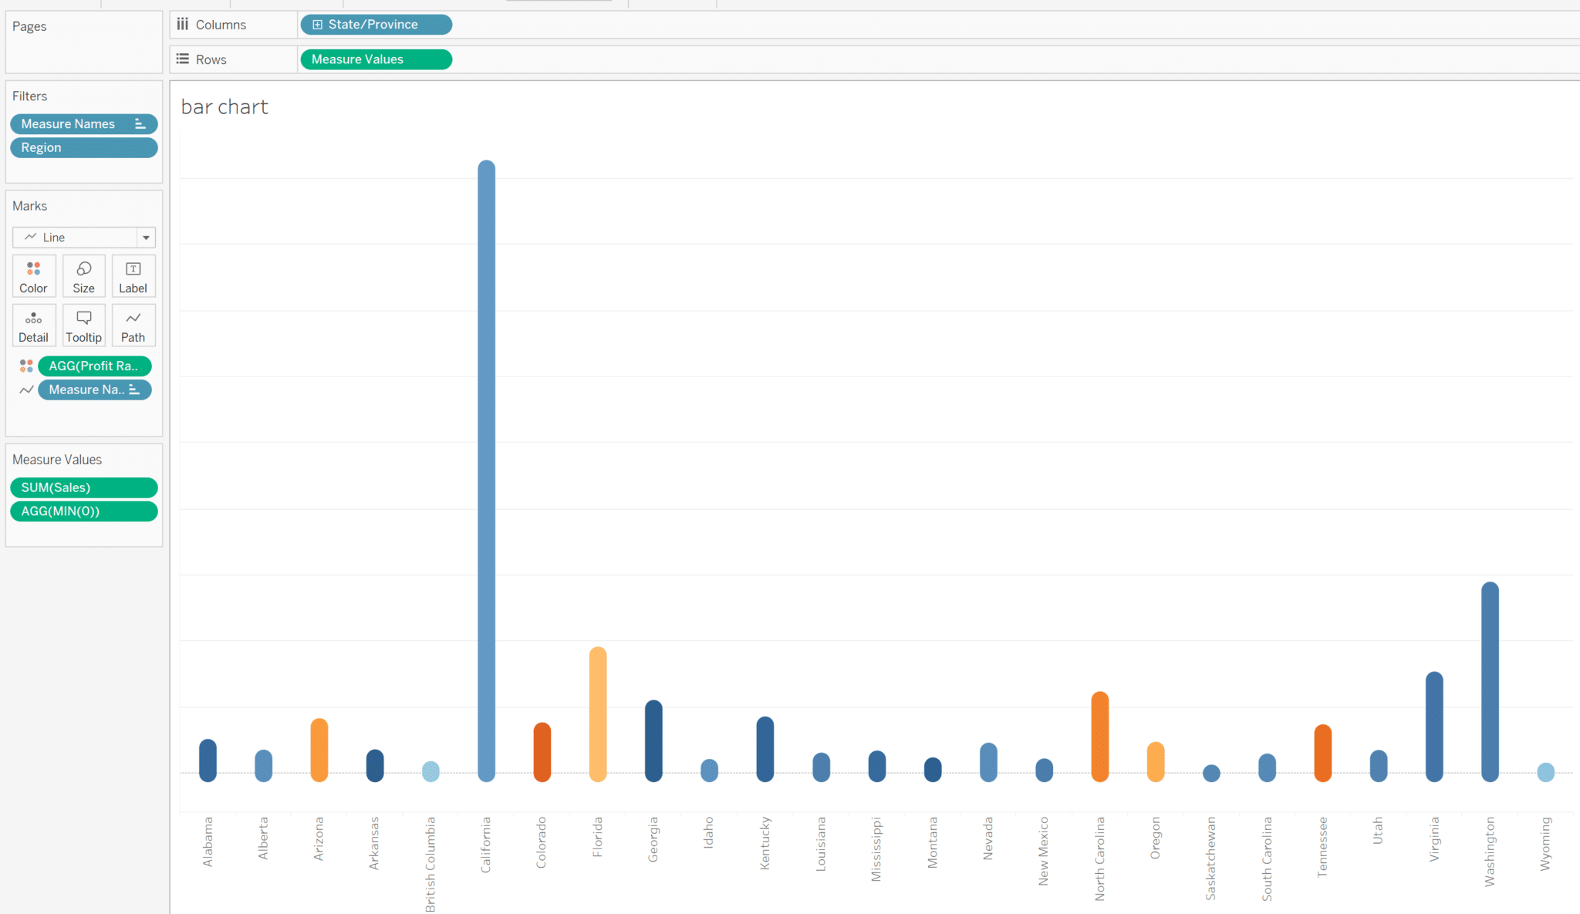Open the Tooltip editor icon

click(x=83, y=325)
